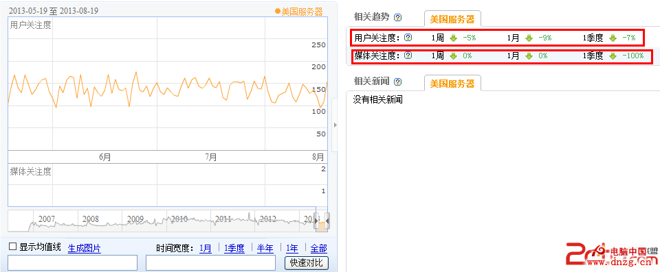Open 美国服务器 tab under 相关新闻

(452, 83)
